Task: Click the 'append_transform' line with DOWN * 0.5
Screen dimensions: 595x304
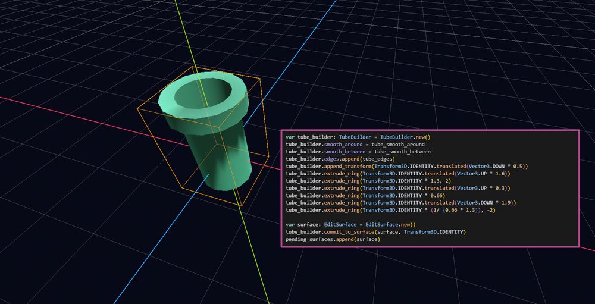Action: (407, 166)
